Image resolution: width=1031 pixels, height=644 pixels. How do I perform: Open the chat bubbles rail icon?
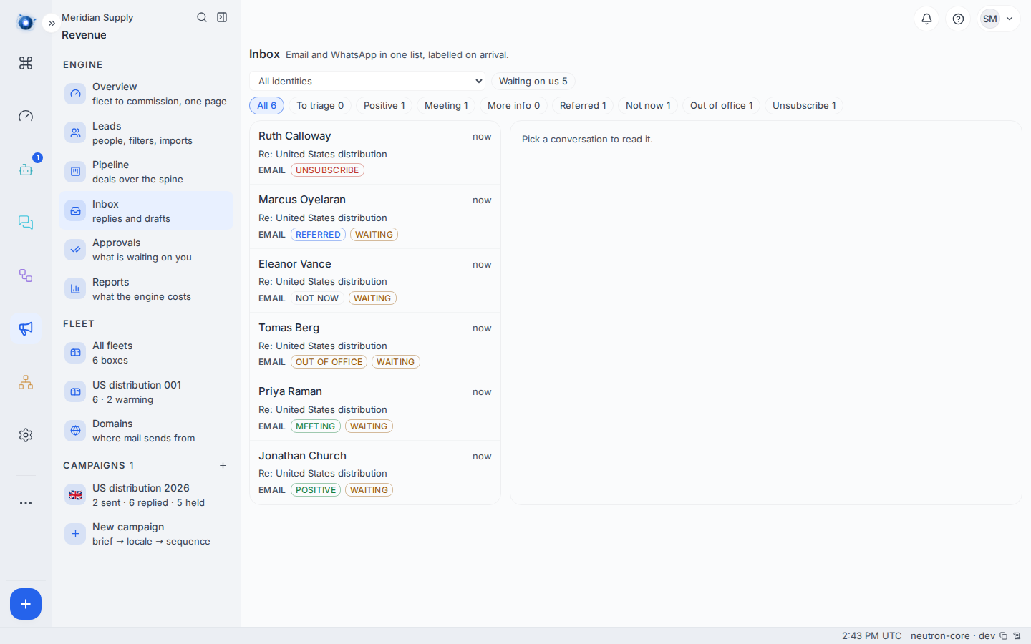coord(26,223)
